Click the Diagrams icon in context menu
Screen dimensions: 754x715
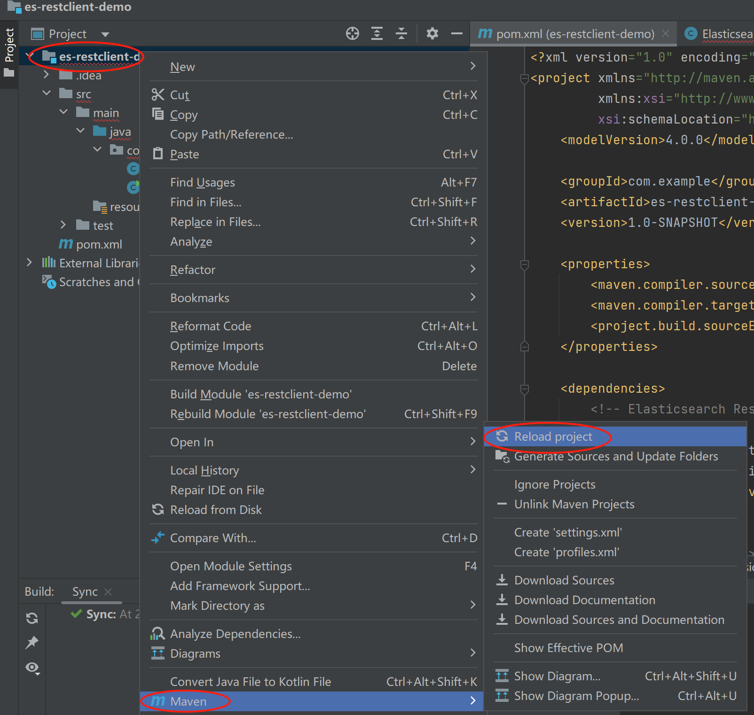click(158, 653)
